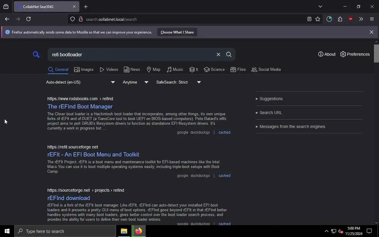This screenshot has width=379, height=237.
Task: Click the page vertical scrollbar thumb
Action: coord(376,53)
